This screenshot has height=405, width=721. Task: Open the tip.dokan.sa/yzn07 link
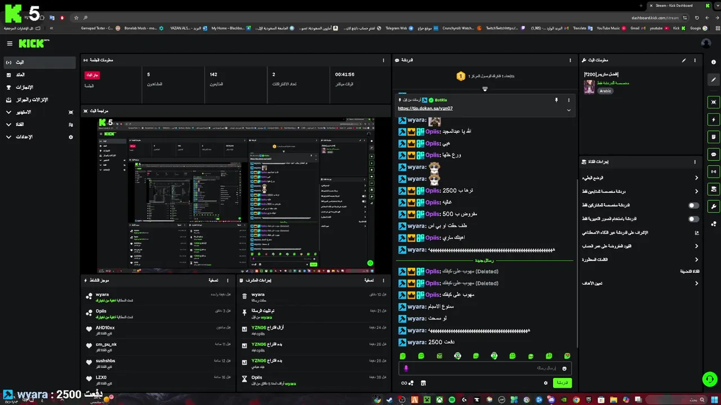click(425, 109)
